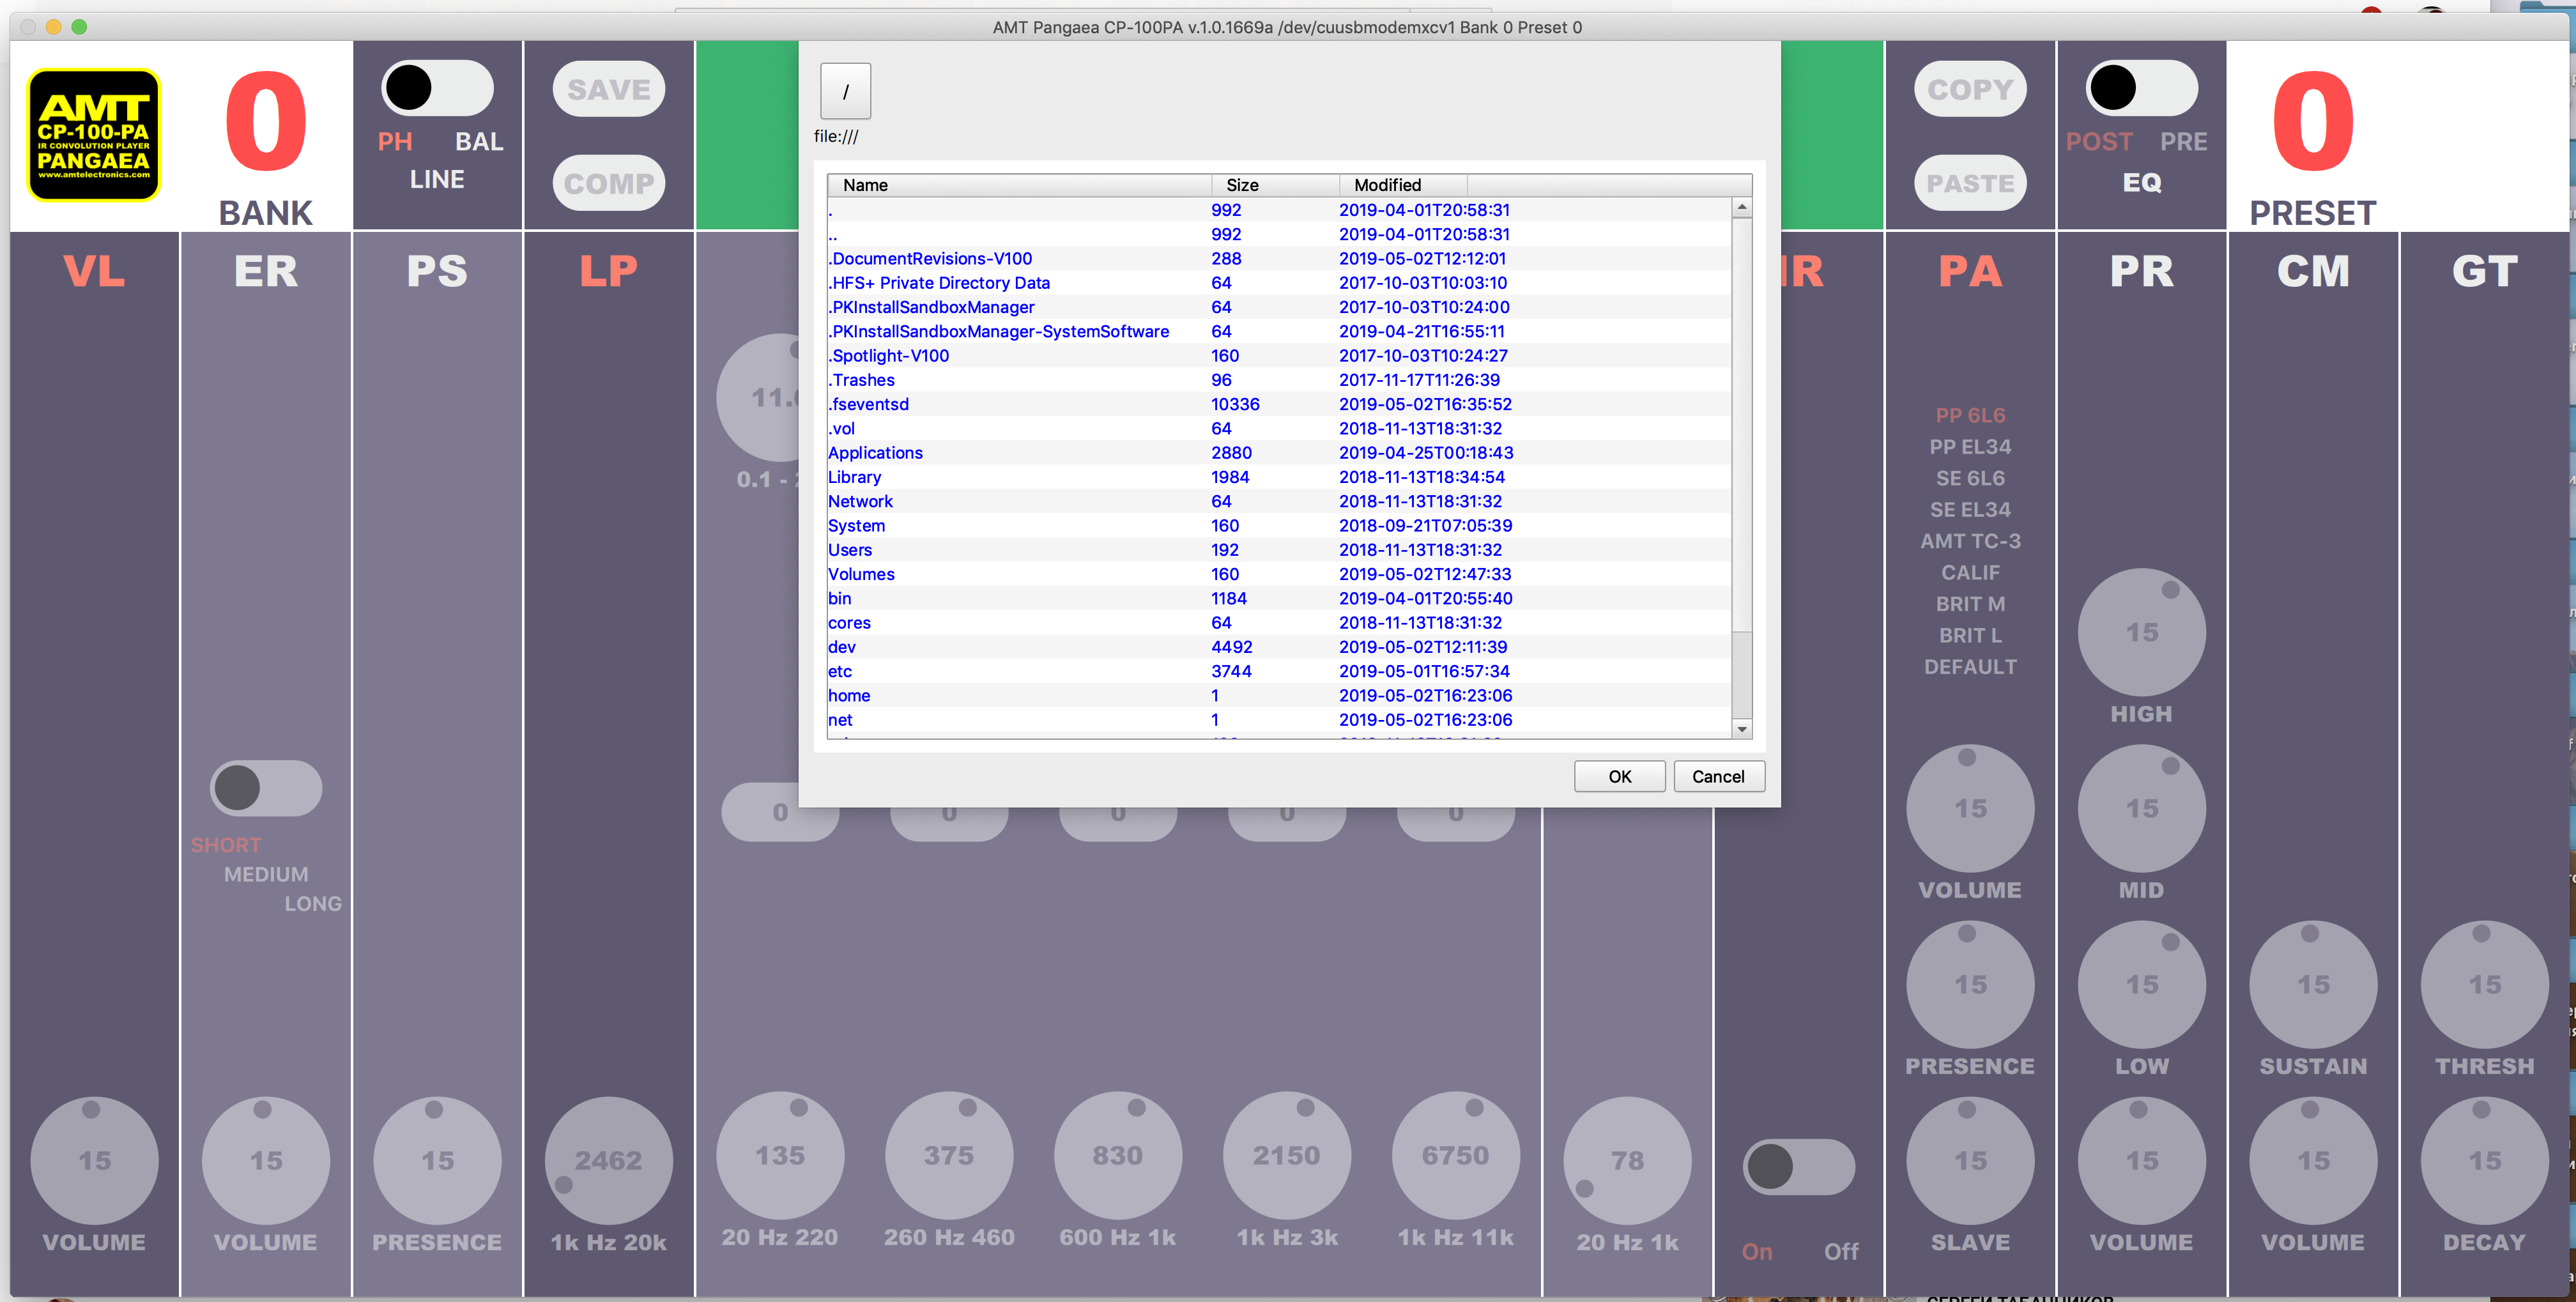
Task: Select PP EL34 in amp type list
Action: 1969,447
